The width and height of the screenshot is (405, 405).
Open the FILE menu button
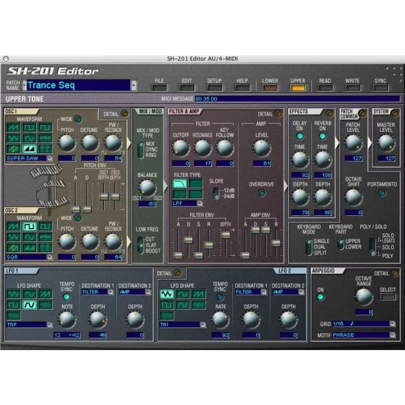coord(159,88)
